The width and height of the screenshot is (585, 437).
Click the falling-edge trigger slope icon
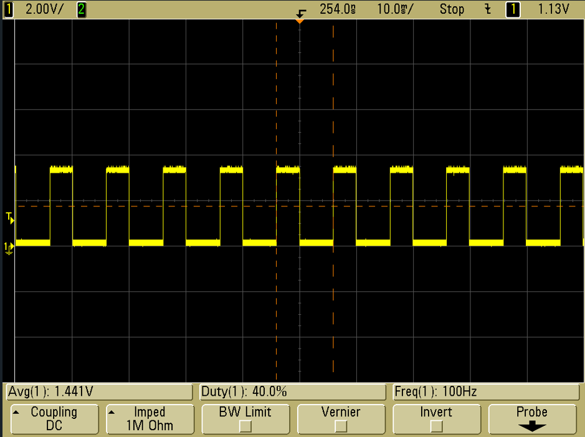click(x=488, y=9)
